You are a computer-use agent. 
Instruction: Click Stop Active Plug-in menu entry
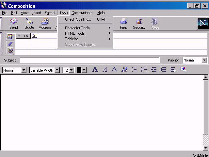[85, 44]
